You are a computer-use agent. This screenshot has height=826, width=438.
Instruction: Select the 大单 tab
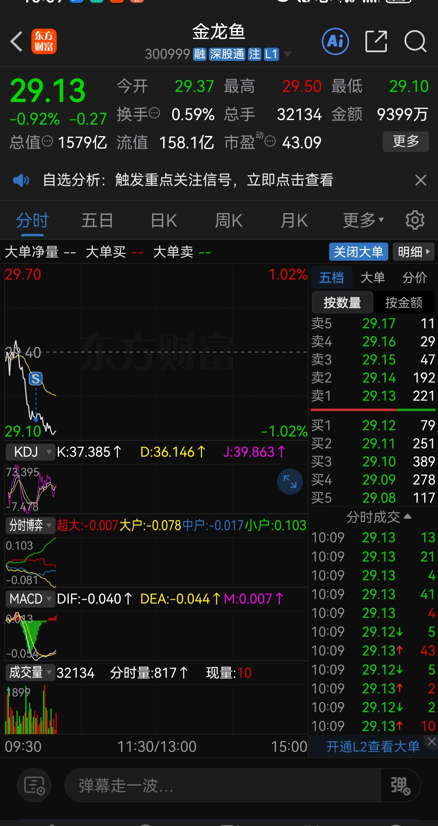(373, 277)
